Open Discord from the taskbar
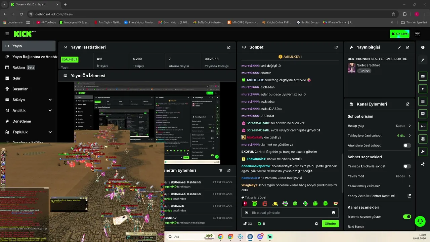The width and height of the screenshot is (430, 242). pos(260,237)
